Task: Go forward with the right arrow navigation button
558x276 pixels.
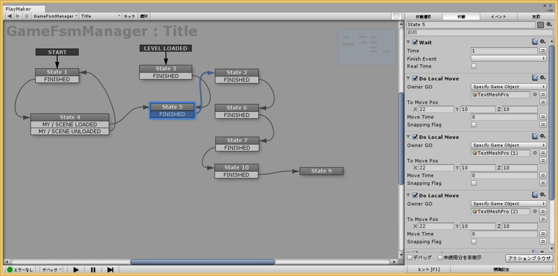Action: (18, 16)
